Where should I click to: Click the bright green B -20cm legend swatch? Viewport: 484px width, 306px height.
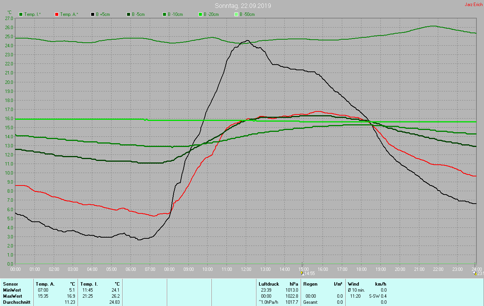point(200,14)
